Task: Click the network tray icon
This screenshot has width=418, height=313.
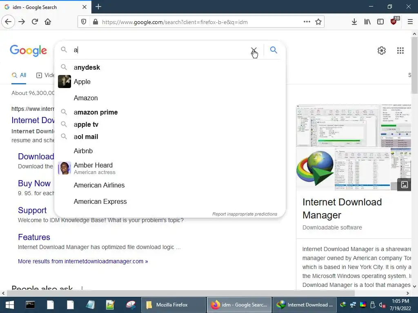Action: [x=353, y=305]
